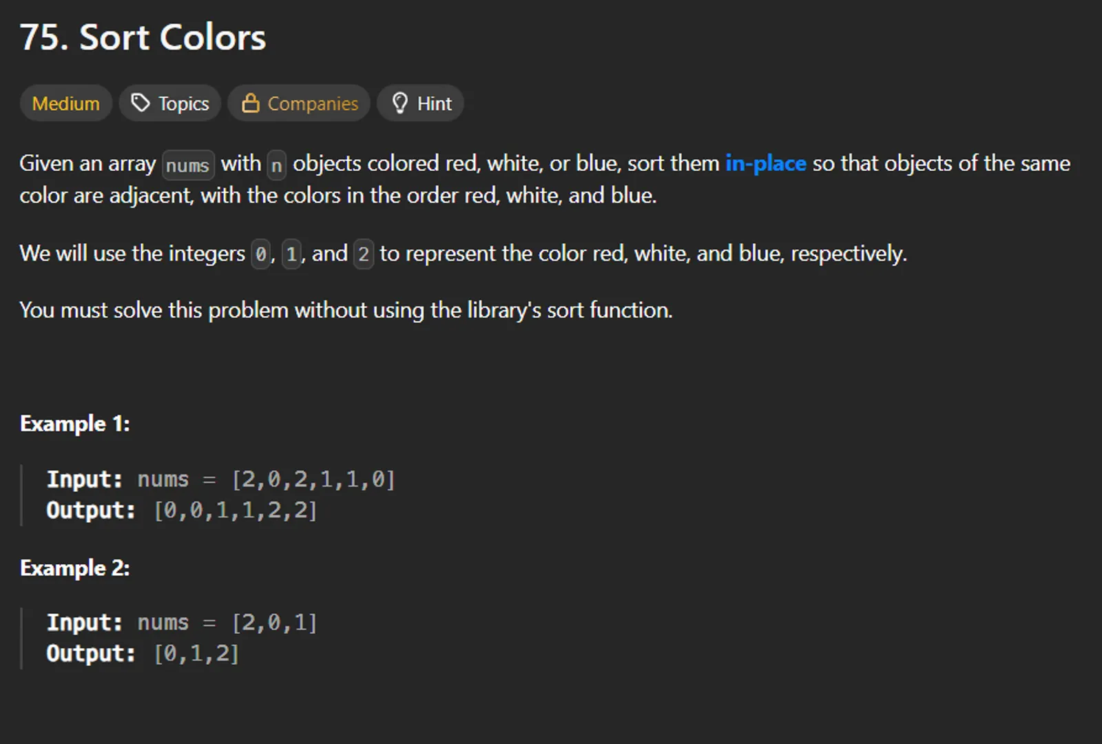Click the n inline code chip
The image size is (1102, 744).
[x=276, y=165]
